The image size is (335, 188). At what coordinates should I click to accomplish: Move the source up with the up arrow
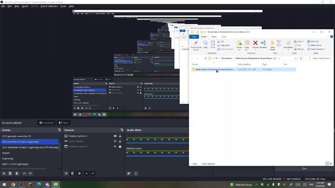86,173
